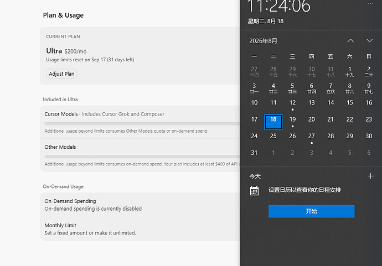Pick date 12 with event dot
Image resolution: width=382 pixels, height=266 pixels.
[292, 105]
